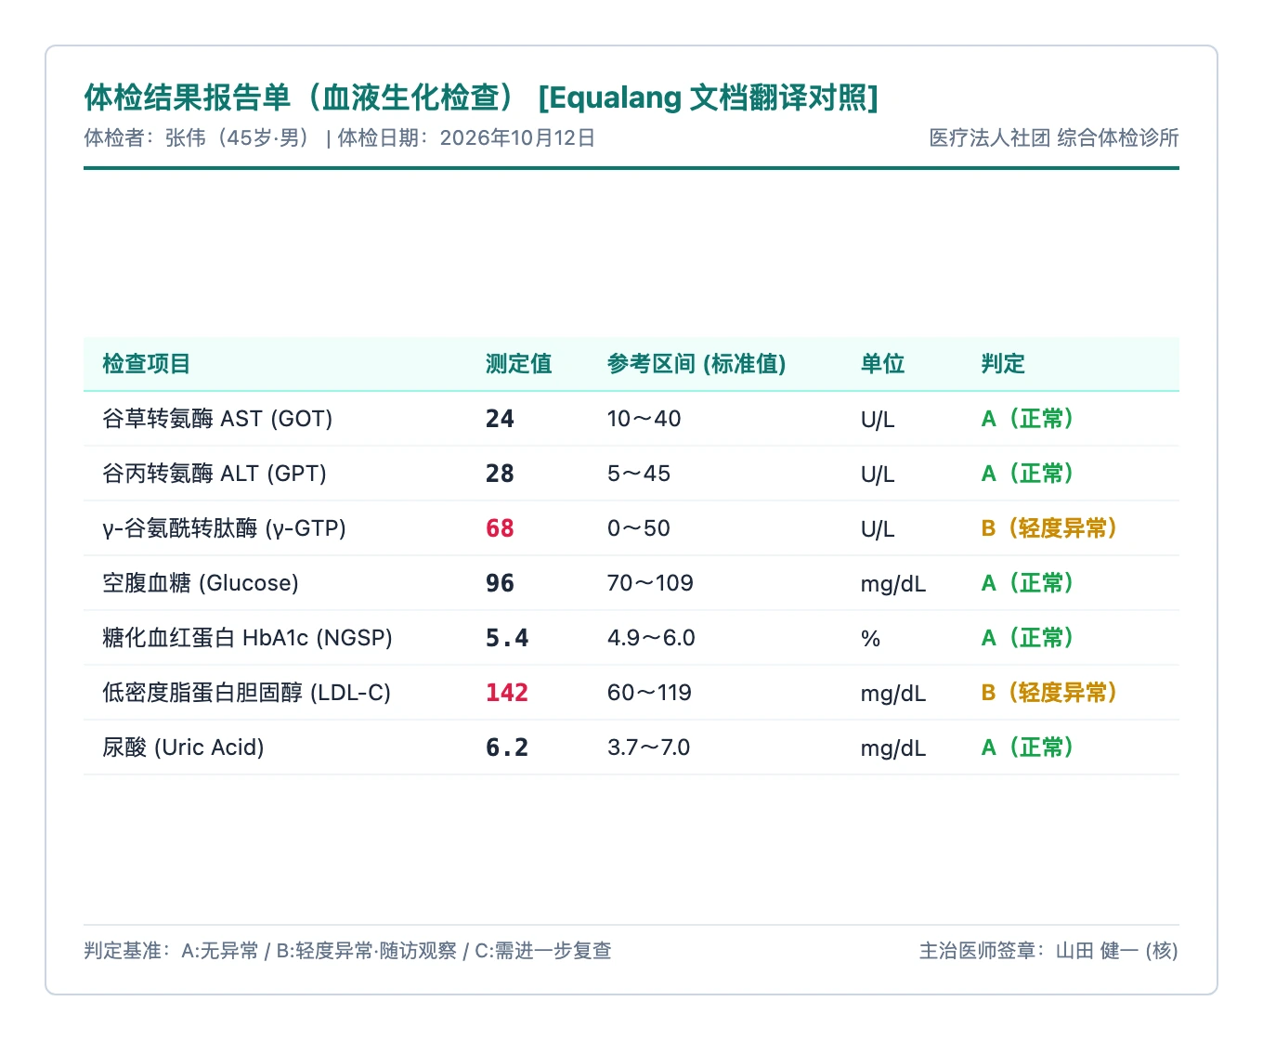The image size is (1263, 1040).
Task: Click the ALT measured value 28
Action: [x=500, y=474]
